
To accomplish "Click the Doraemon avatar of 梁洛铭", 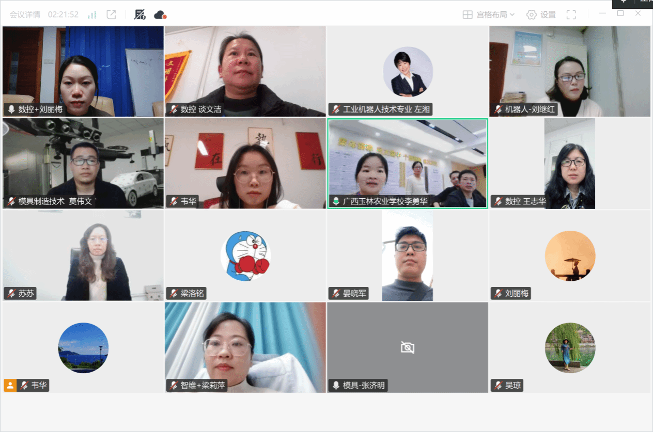I will (245, 255).
